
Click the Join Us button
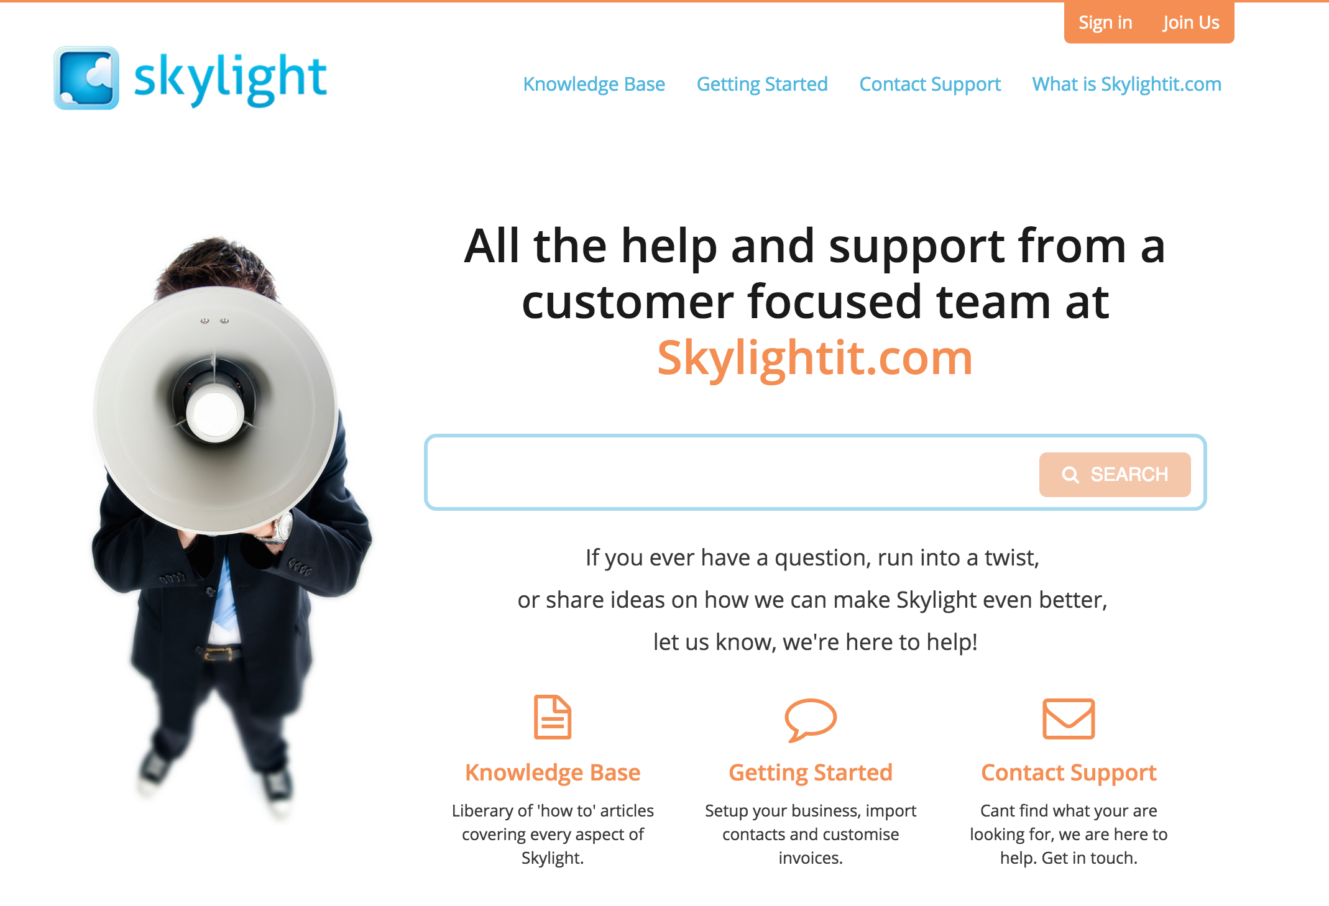(x=1191, y=22)
